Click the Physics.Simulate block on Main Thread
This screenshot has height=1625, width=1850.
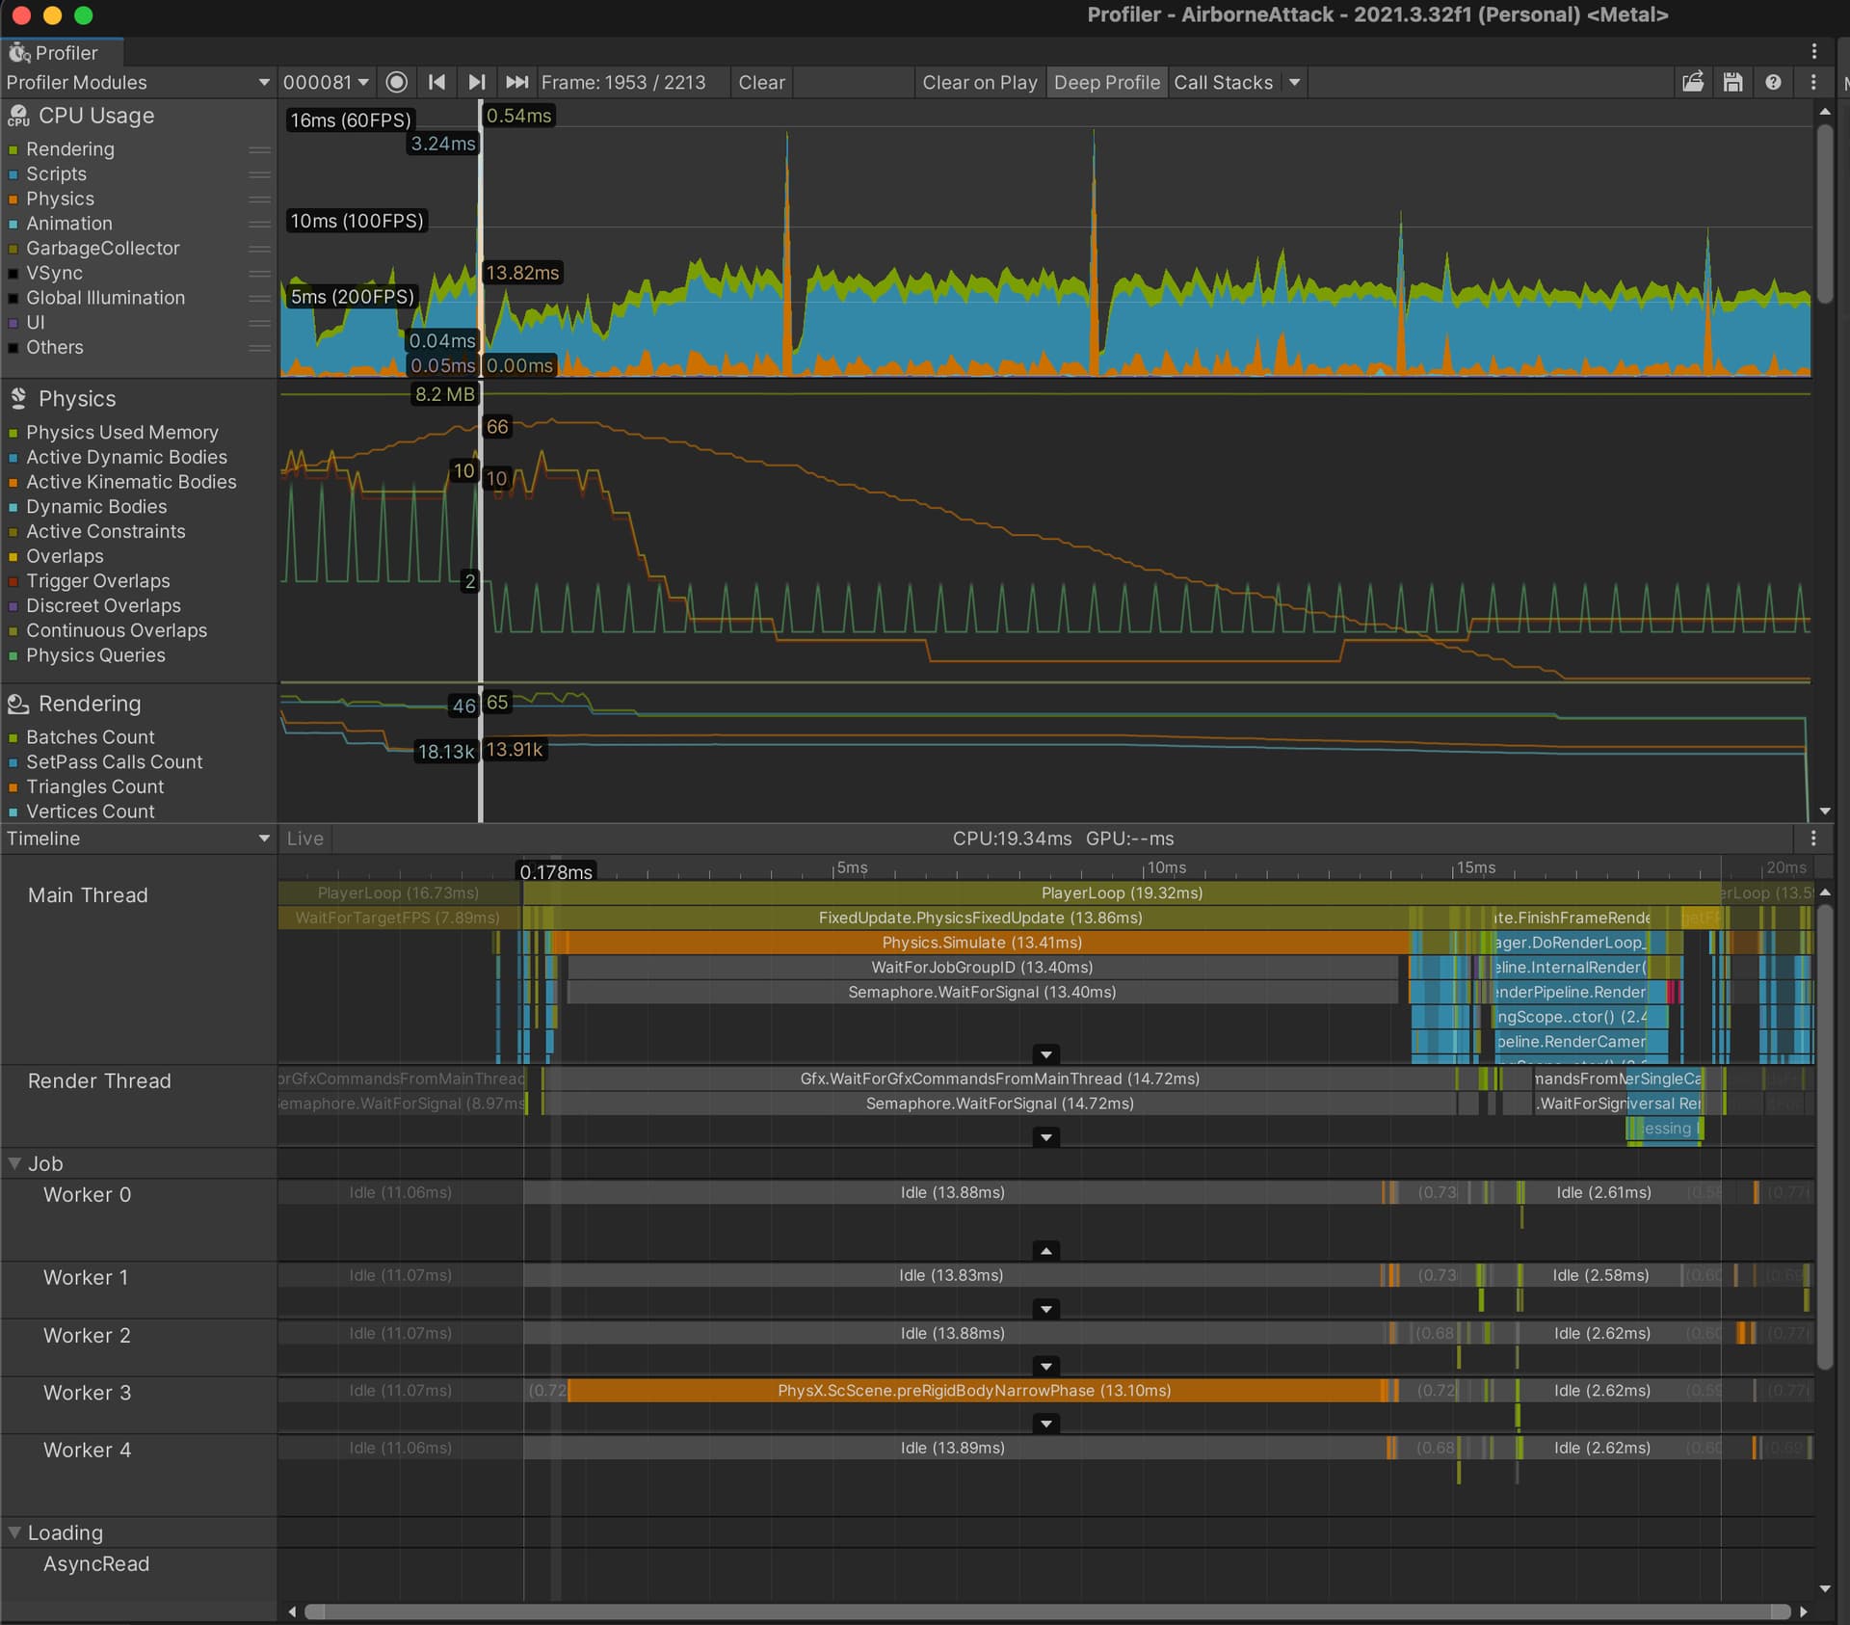click(981, 943)
